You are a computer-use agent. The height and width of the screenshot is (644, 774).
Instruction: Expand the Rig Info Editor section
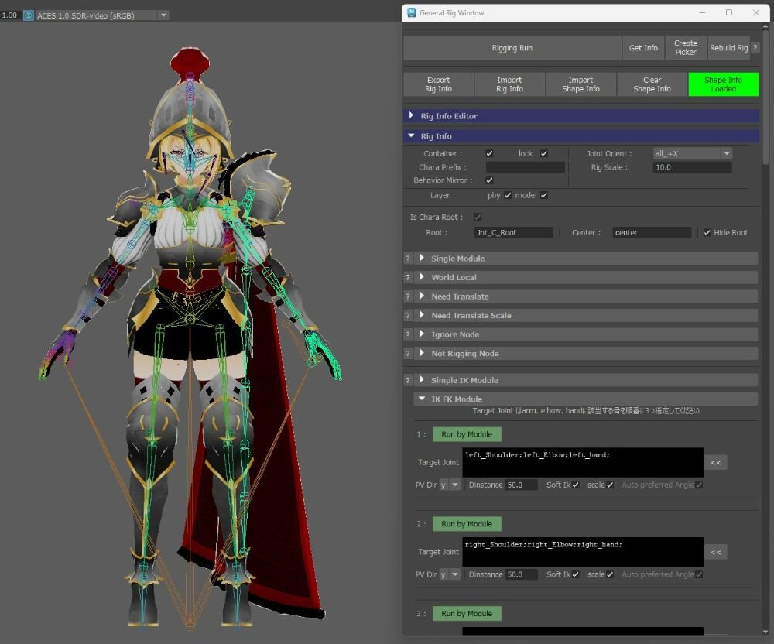pyautogui.click(x=449, y=116)
